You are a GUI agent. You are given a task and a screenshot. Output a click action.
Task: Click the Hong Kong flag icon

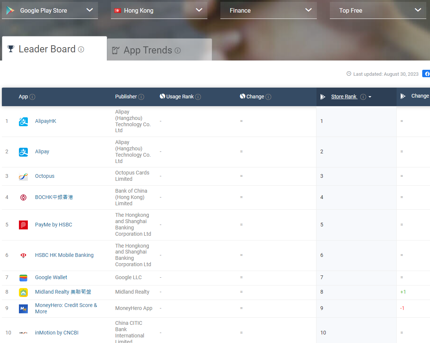pyautogui.click(x=118, y=11)
